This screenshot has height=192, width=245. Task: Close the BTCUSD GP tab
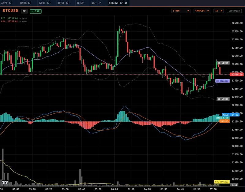pyautogui.click(x=126, y=3)
